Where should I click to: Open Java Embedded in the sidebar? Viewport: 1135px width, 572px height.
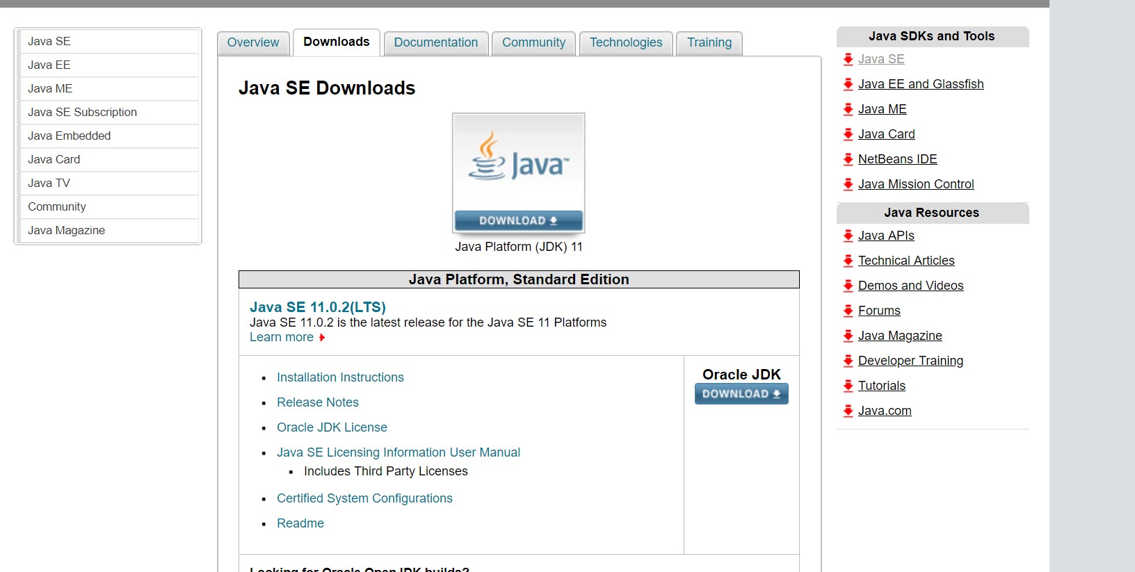pyautogui.click(x=108, y=136)
